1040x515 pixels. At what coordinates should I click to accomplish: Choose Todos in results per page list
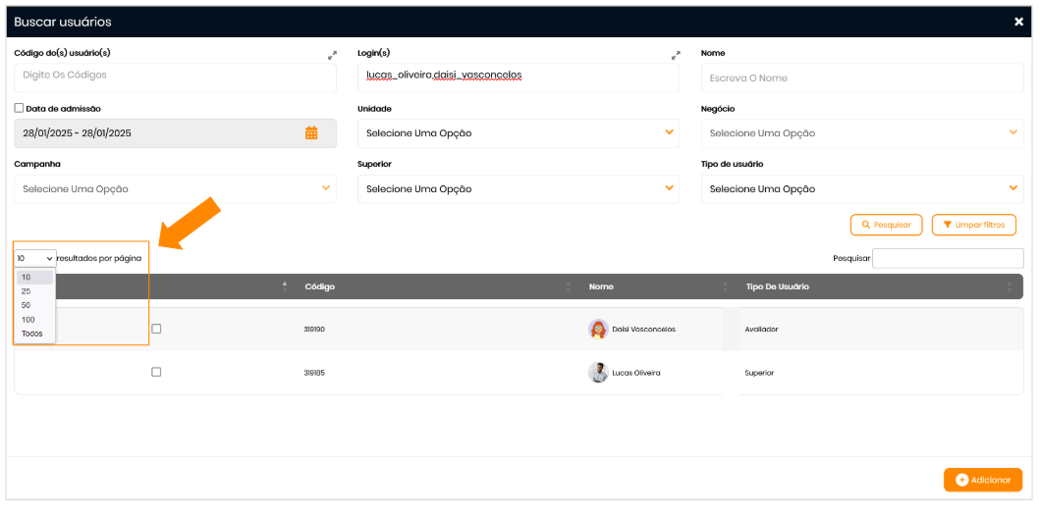(32, 334)
